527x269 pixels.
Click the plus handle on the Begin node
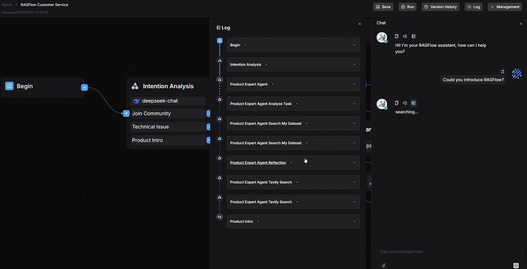coord(84,87)
